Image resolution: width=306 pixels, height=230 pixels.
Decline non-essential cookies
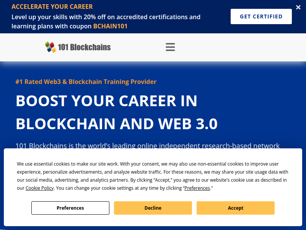coord(153,208)
